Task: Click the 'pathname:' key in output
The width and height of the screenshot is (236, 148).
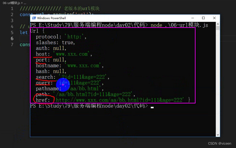Action: tap(48, 89)
